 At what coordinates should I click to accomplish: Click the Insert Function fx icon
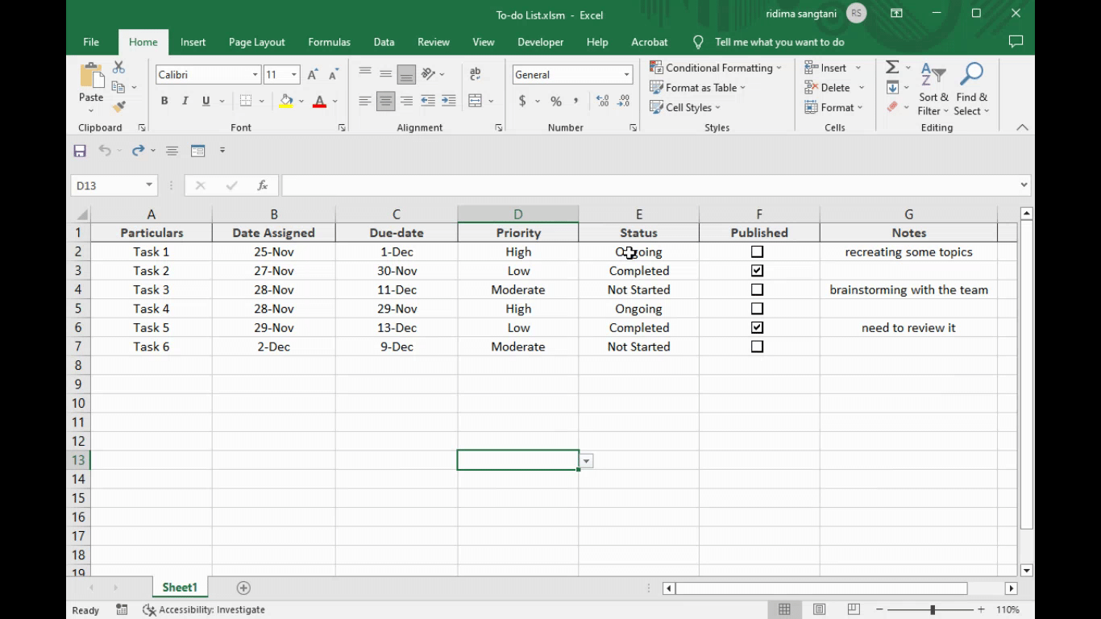pos(262,185)
